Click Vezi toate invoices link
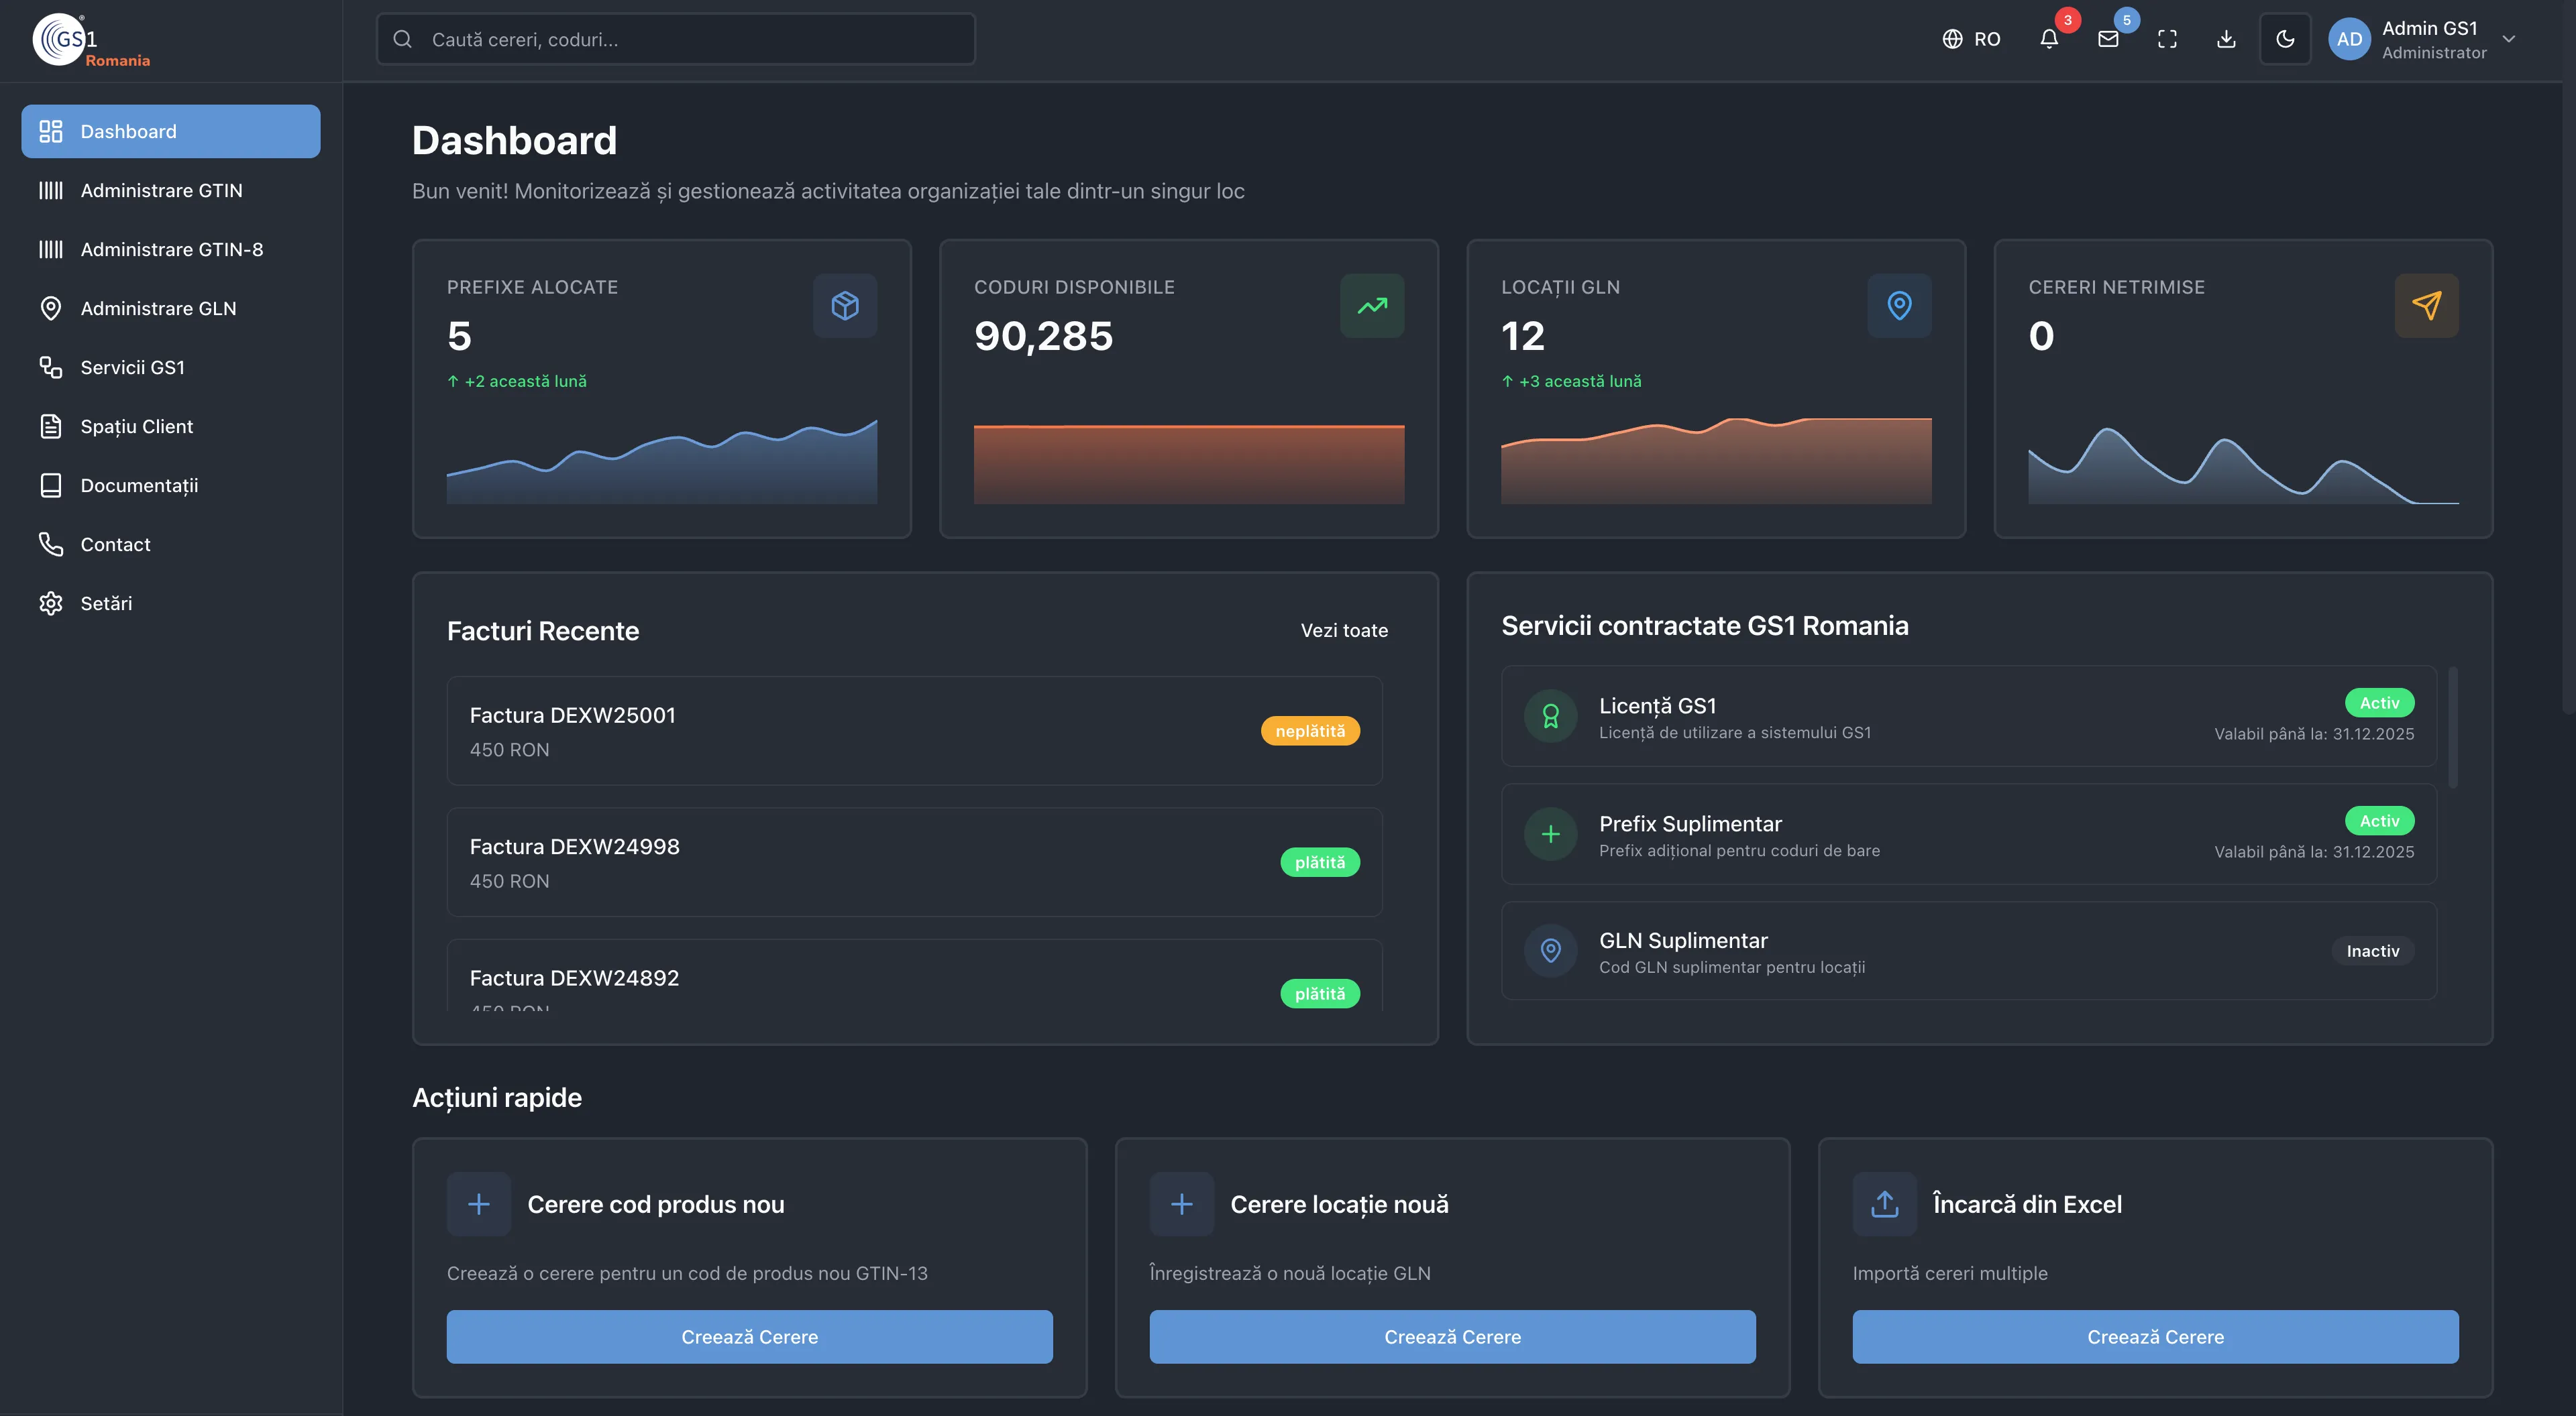 click(1344, 630)
